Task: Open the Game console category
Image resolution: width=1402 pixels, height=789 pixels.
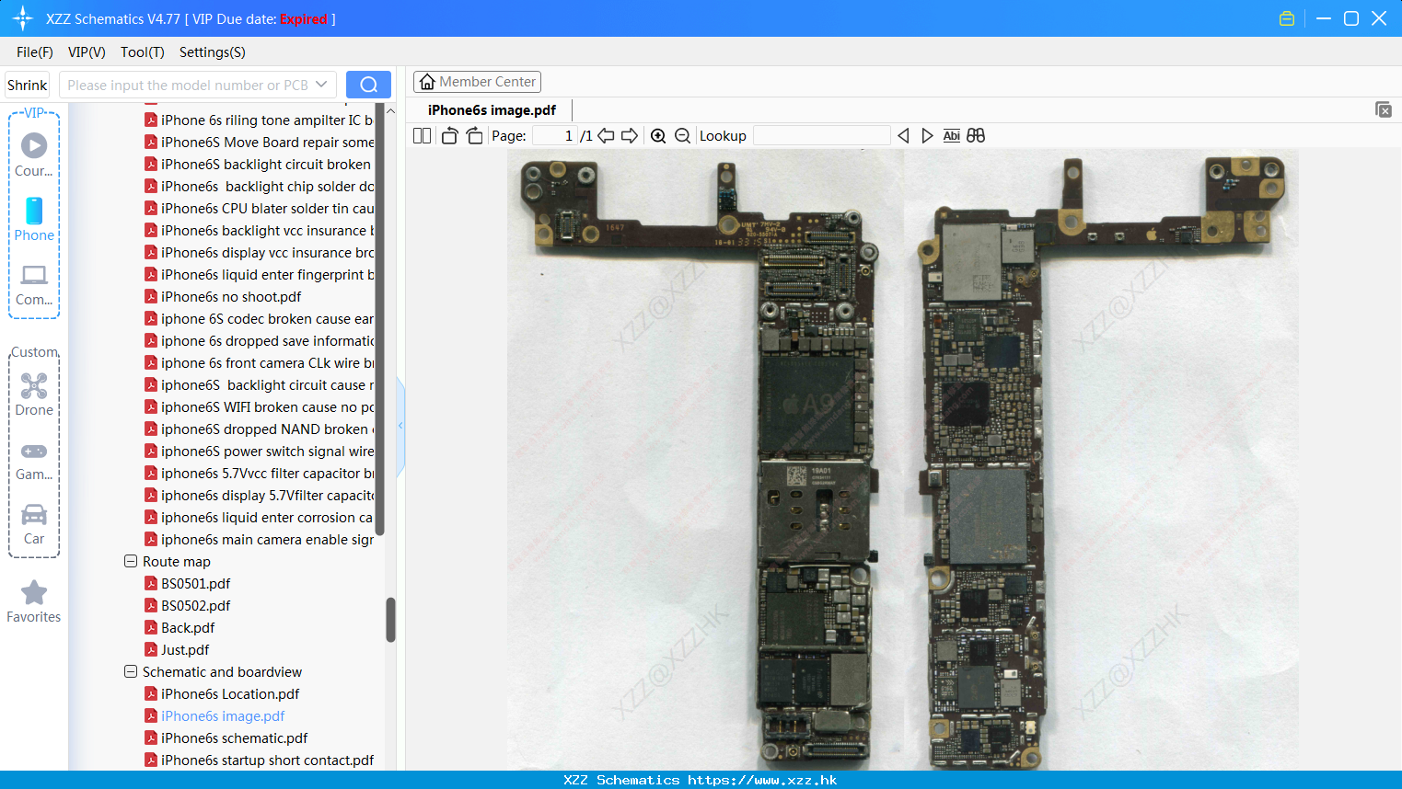Action: point(34,452)
